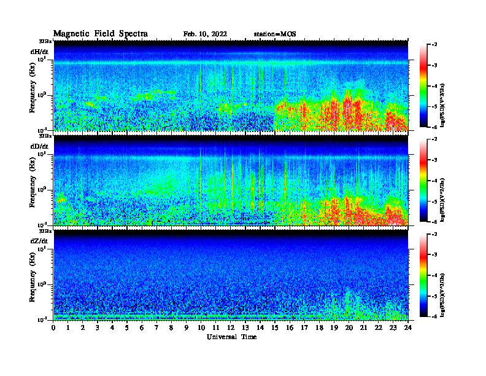This screenshot has height=376, width=486.
Task: Click hour 24 on the Universal Time axis
Action: click(x=408, y=327)
